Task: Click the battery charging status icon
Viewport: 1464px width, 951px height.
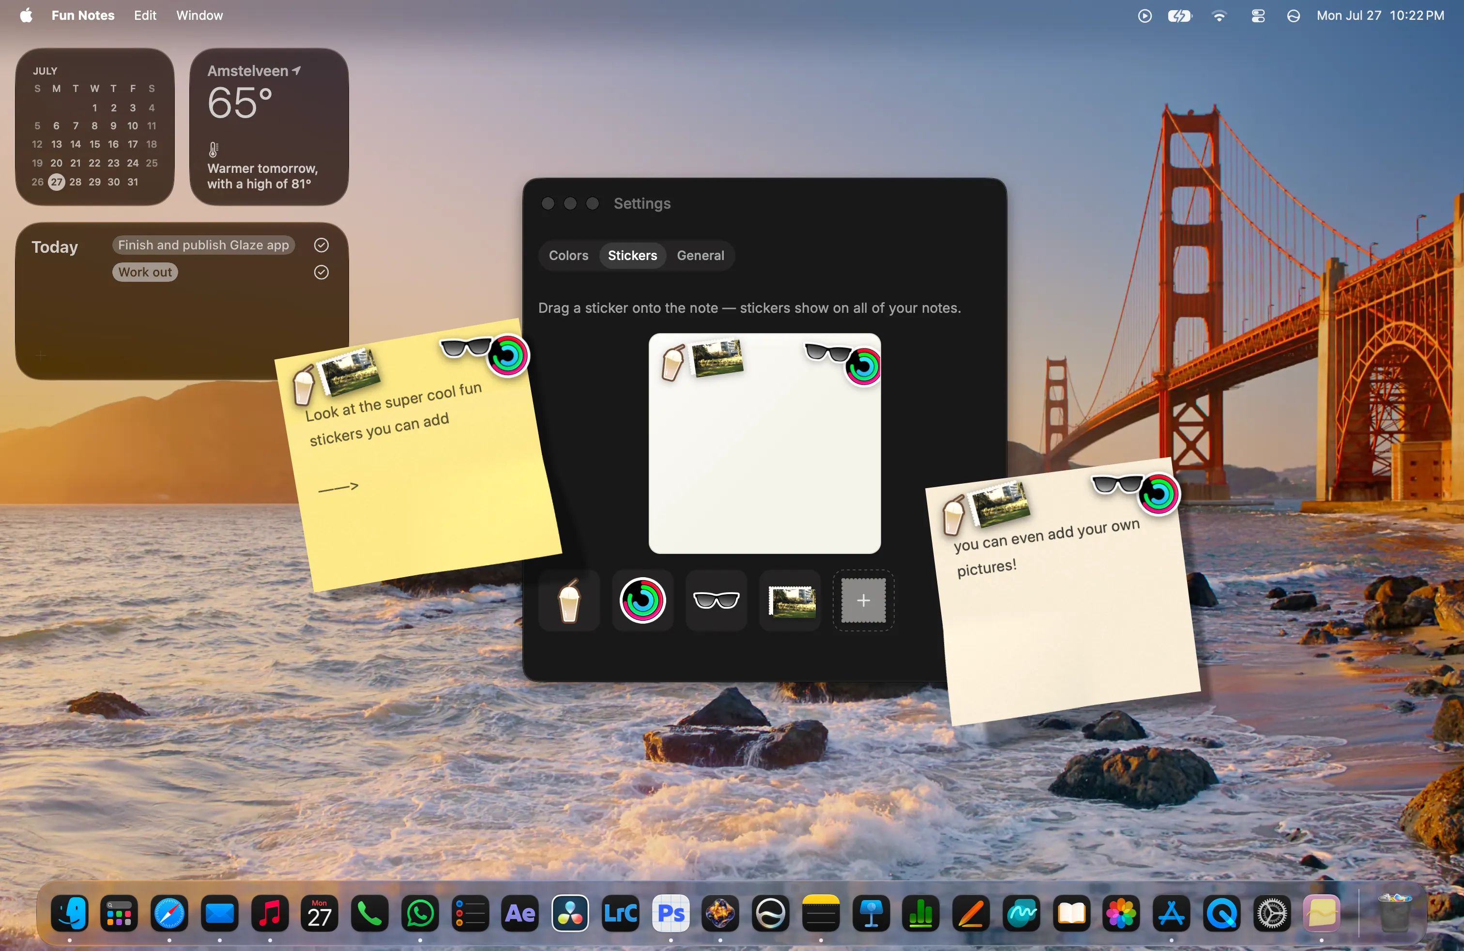Action: (1180, 16)
